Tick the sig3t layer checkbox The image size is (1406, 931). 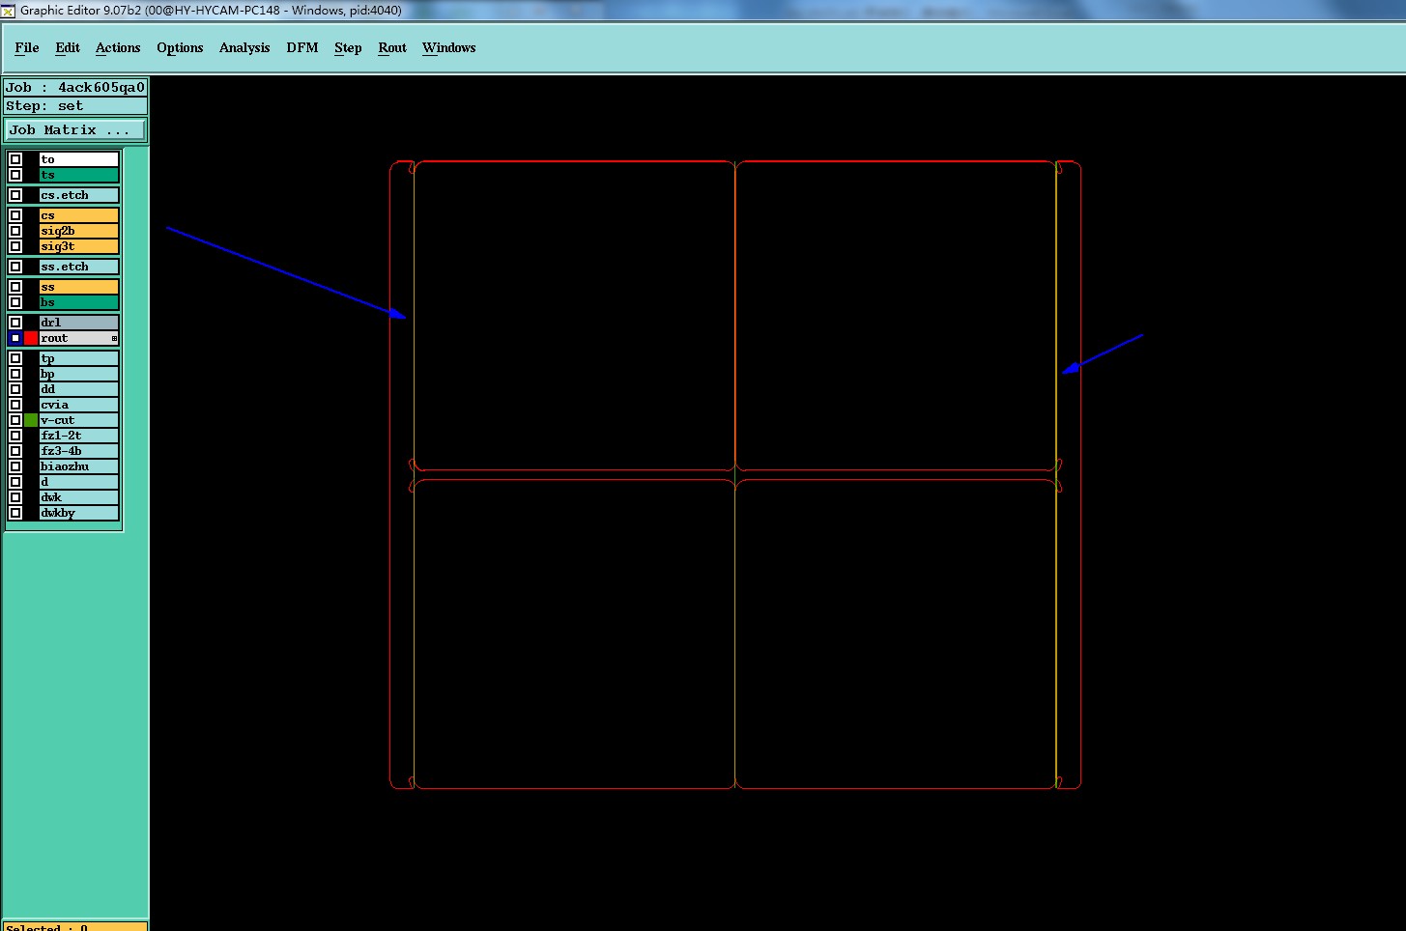(15, 246)
